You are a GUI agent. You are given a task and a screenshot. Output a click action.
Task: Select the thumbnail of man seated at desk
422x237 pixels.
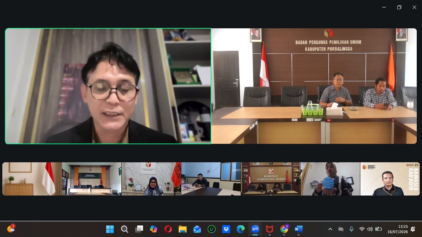[211, 179]
